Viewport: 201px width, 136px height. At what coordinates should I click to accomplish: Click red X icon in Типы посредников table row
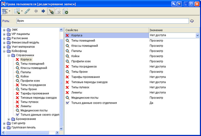(67, 66)
